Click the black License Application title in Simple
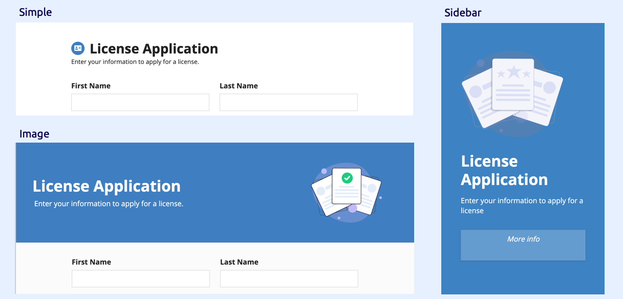 (154, 49)
